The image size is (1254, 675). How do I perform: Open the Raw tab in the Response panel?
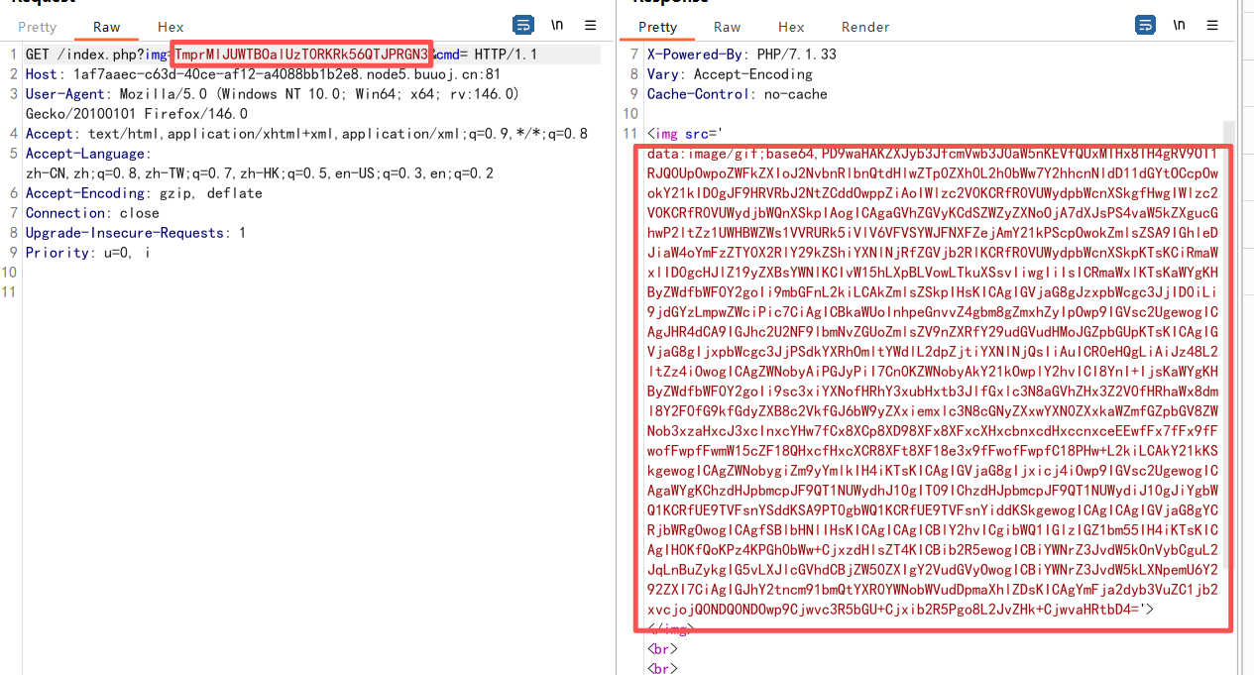click(728, 27)
